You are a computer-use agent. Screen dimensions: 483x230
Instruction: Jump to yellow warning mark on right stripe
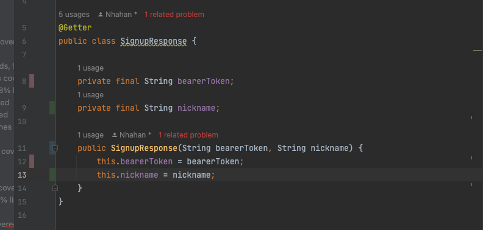tap(478, 50)
